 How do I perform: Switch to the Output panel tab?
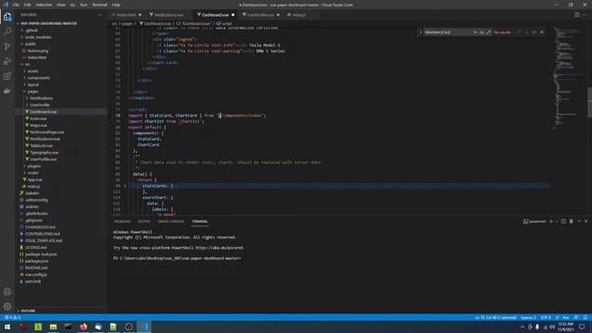144,221
